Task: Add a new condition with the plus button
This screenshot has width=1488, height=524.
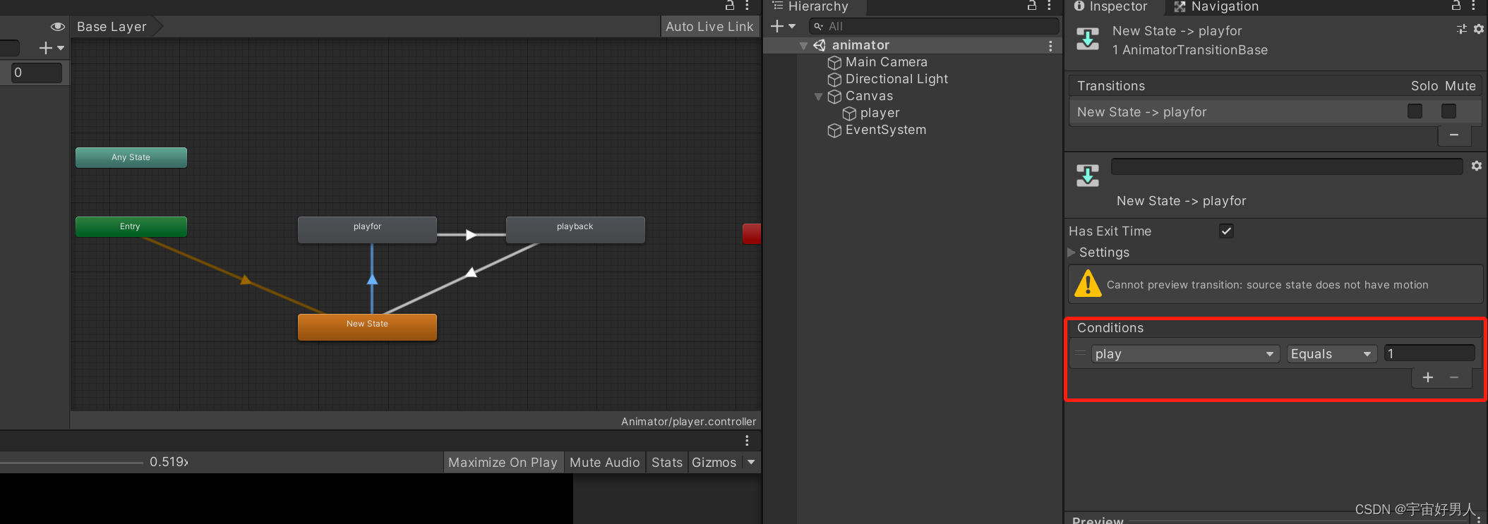Action: (1428, 377)
